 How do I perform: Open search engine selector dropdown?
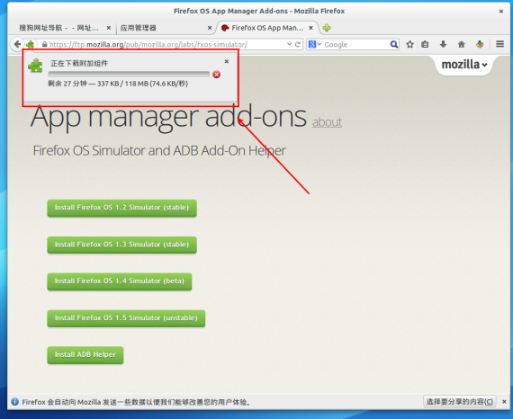pyautogui.click(x=315, y=44)
